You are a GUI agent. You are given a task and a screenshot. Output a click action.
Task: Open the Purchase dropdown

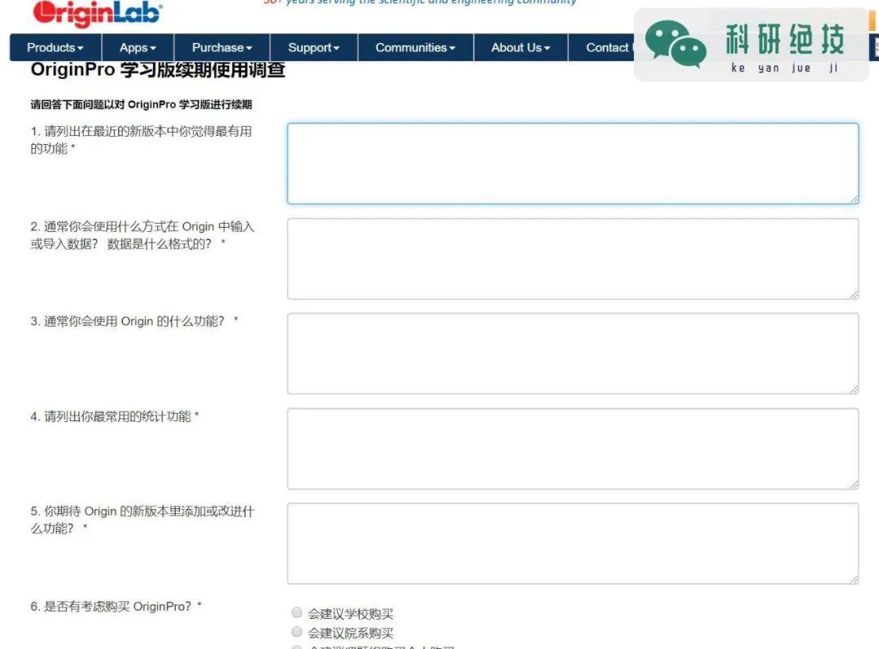[x=221, y=48]
